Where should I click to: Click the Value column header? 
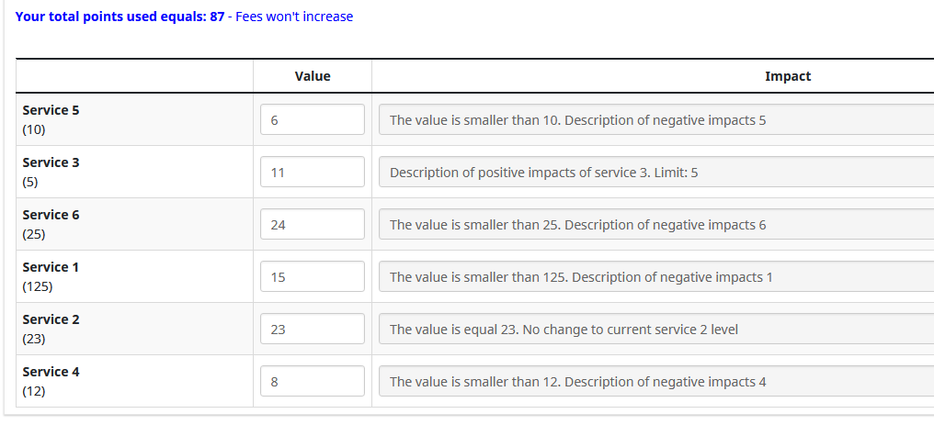[313, 76]
